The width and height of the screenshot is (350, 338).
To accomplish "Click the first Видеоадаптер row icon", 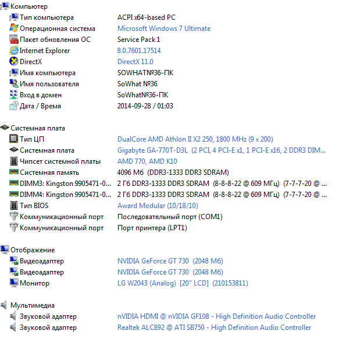I will (13, 260).
